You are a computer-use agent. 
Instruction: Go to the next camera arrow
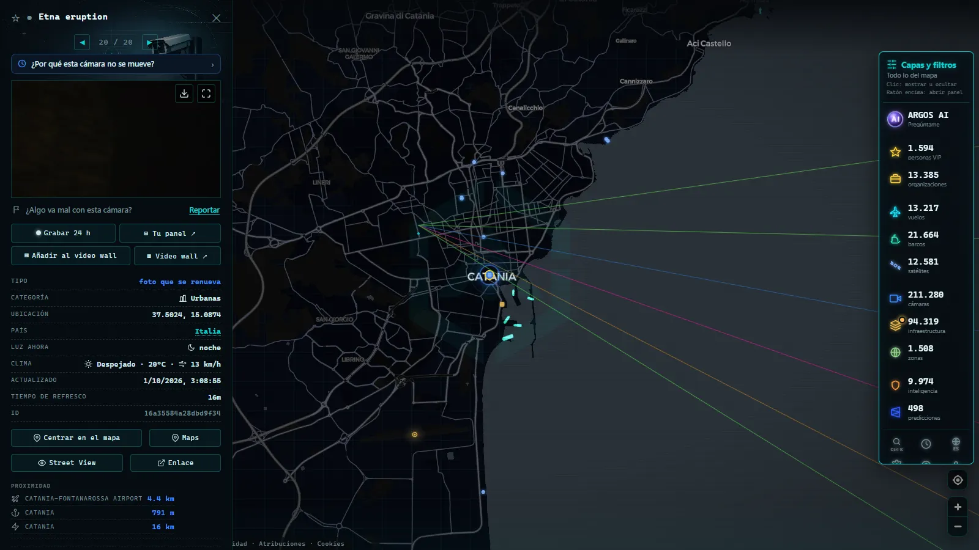click(149, 42)
